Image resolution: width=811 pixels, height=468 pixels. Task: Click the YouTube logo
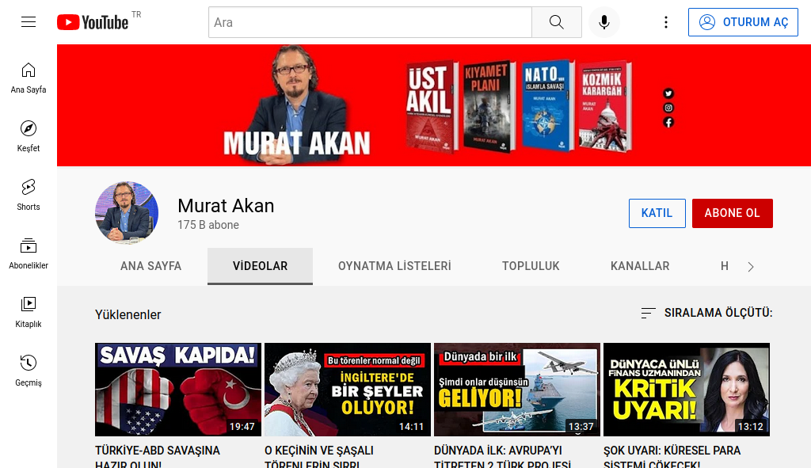tap(93, 22)
